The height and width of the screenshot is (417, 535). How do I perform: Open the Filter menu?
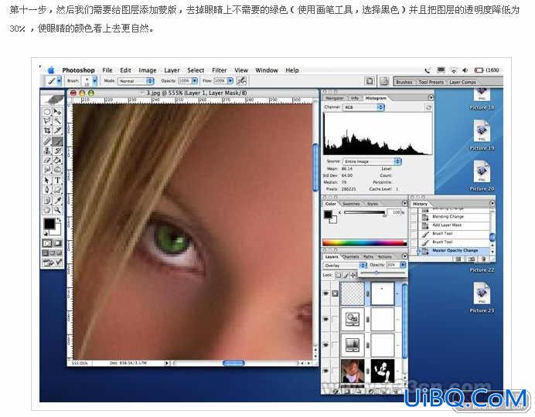pos(219,70)
